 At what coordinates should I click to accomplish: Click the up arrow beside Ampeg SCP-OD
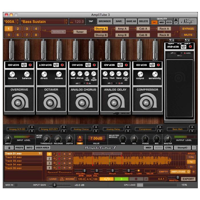32,127
